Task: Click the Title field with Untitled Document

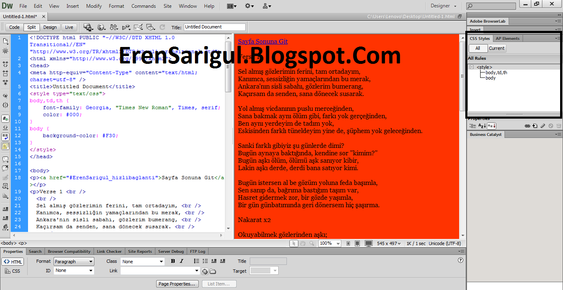Action: (x=214, y=27)
